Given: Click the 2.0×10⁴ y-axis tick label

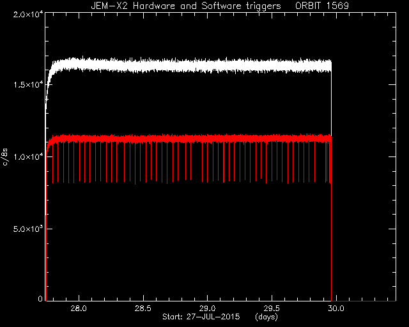Looking at the screenshot, I should [x=28, y=14].
